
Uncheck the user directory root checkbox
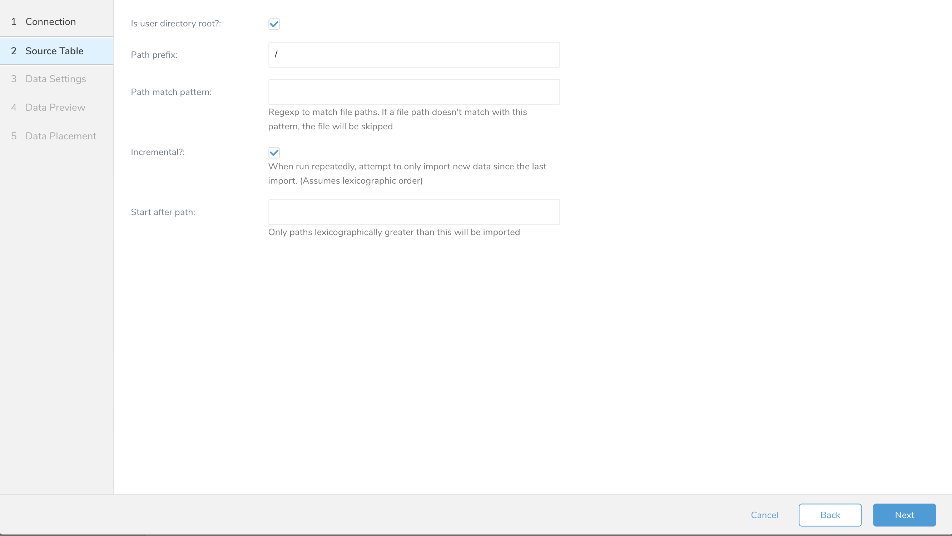point(274,24)
